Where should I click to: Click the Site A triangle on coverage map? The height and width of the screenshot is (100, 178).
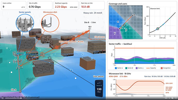[x=119, y=28]
